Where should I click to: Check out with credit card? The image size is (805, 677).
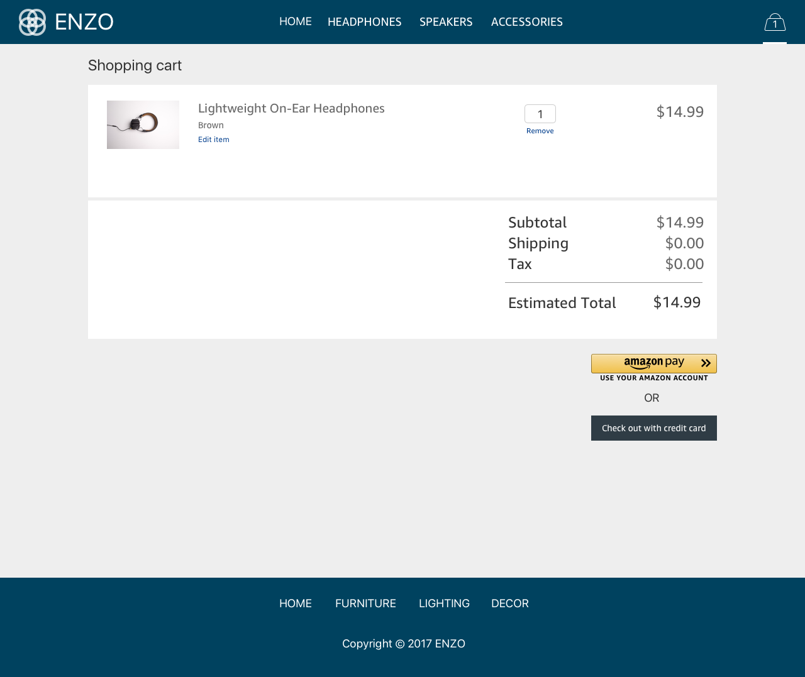click(653, 428)
